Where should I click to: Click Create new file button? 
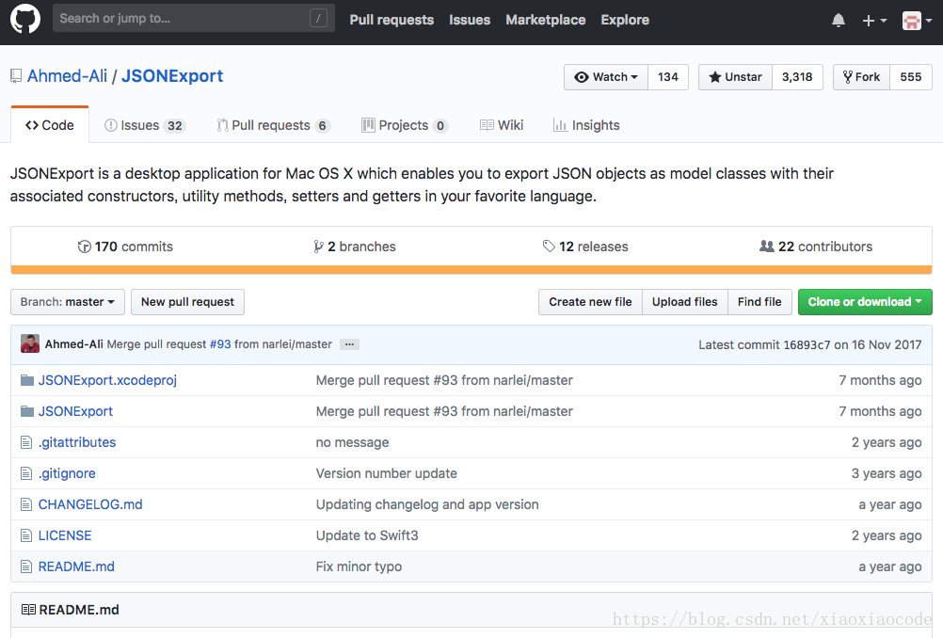[590, 302]
